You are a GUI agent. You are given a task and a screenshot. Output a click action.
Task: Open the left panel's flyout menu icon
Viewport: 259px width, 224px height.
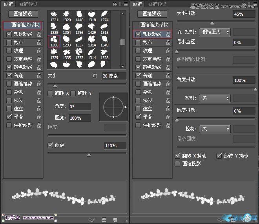125,4
